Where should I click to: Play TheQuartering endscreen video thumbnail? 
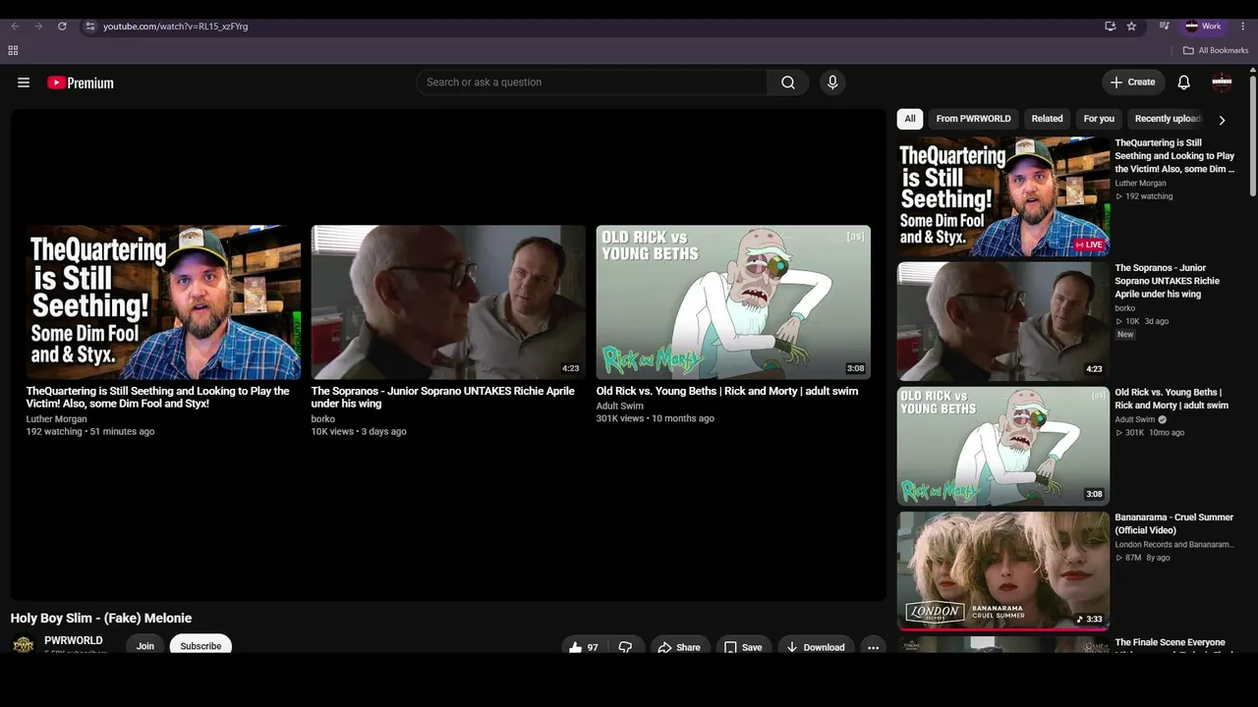click(x=163, y=302)
